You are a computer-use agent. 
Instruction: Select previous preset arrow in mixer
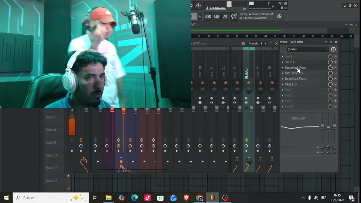261,43
